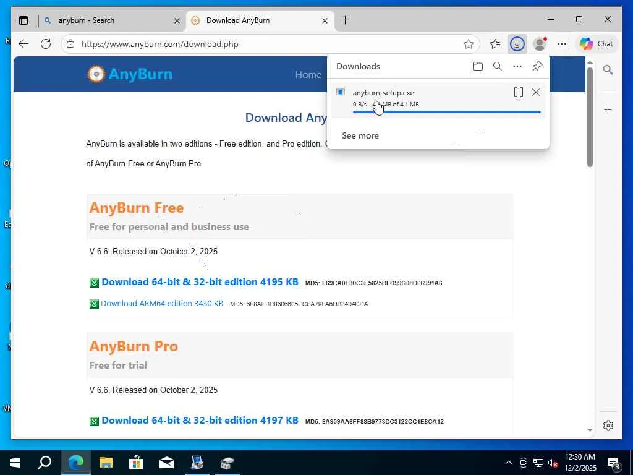Image resolution: width=633 pixels, height=475 pixels.
Task: Click green arrow icon beside 4197 KB download
Action: pyautogui.click(x=94, y=421)
